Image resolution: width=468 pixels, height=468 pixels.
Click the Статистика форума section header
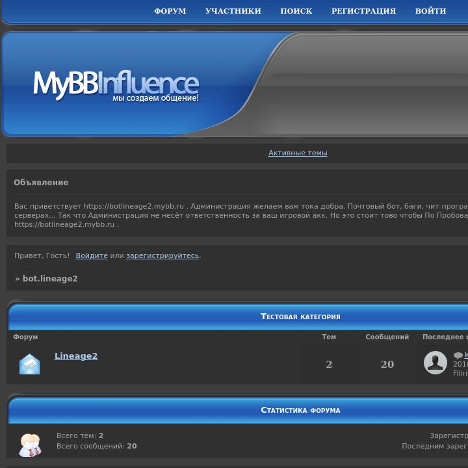(x=300, y=410)
